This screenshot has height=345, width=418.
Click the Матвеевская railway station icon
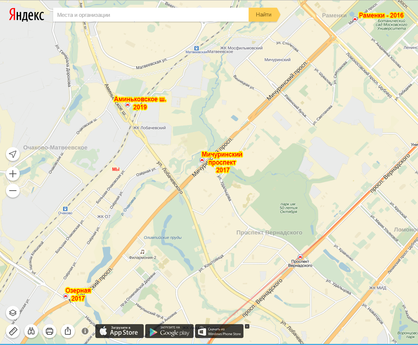pos(197,48)
